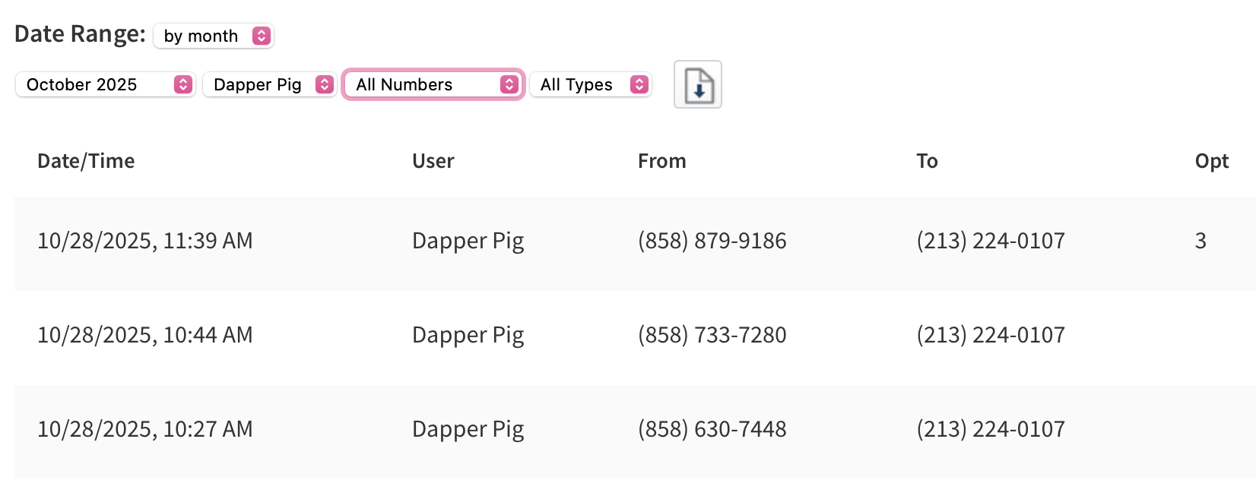
Task: Select the 10:27 AM call row timestamp
Action: click(x=144, y=429)
